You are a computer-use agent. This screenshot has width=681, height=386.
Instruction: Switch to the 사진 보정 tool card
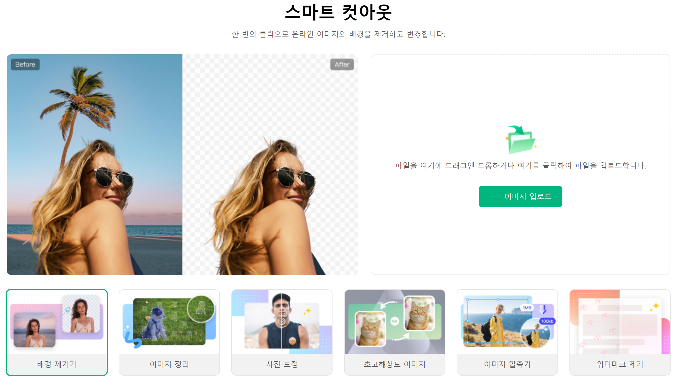[282, 332]
